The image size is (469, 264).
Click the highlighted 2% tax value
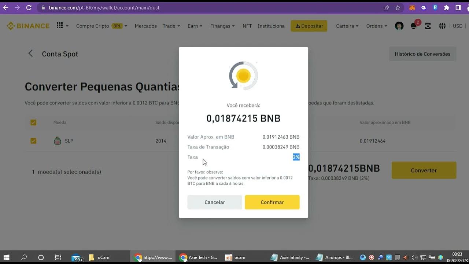[x=296, y=157]
